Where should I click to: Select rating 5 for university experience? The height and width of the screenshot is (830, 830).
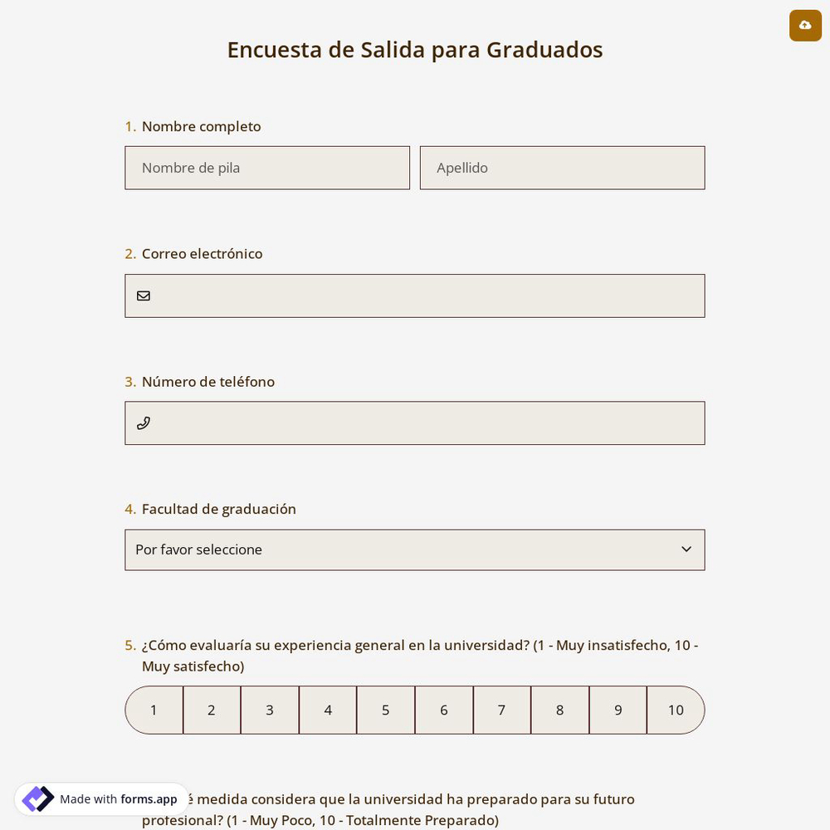click(386, 710)
